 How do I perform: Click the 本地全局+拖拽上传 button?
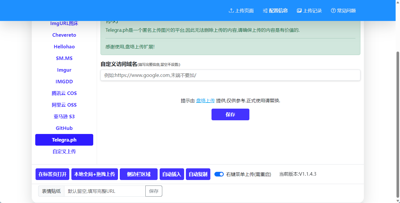pos(94,174)
